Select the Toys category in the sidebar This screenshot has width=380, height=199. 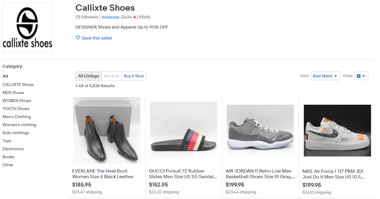coord(7,141)
